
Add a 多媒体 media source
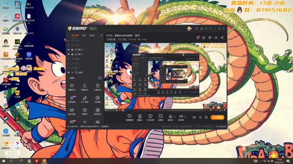click(160, 117)
